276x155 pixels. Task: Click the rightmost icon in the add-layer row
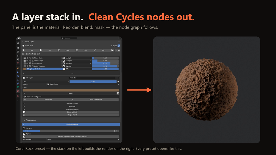click(x=119, y=50)
